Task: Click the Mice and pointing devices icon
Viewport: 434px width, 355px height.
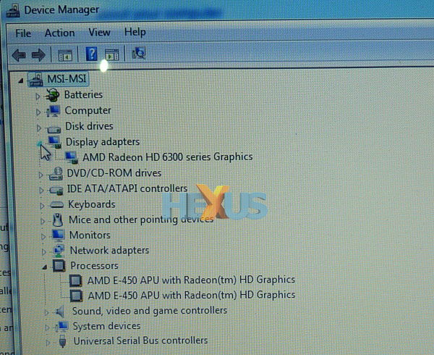Action: point(57,220)
